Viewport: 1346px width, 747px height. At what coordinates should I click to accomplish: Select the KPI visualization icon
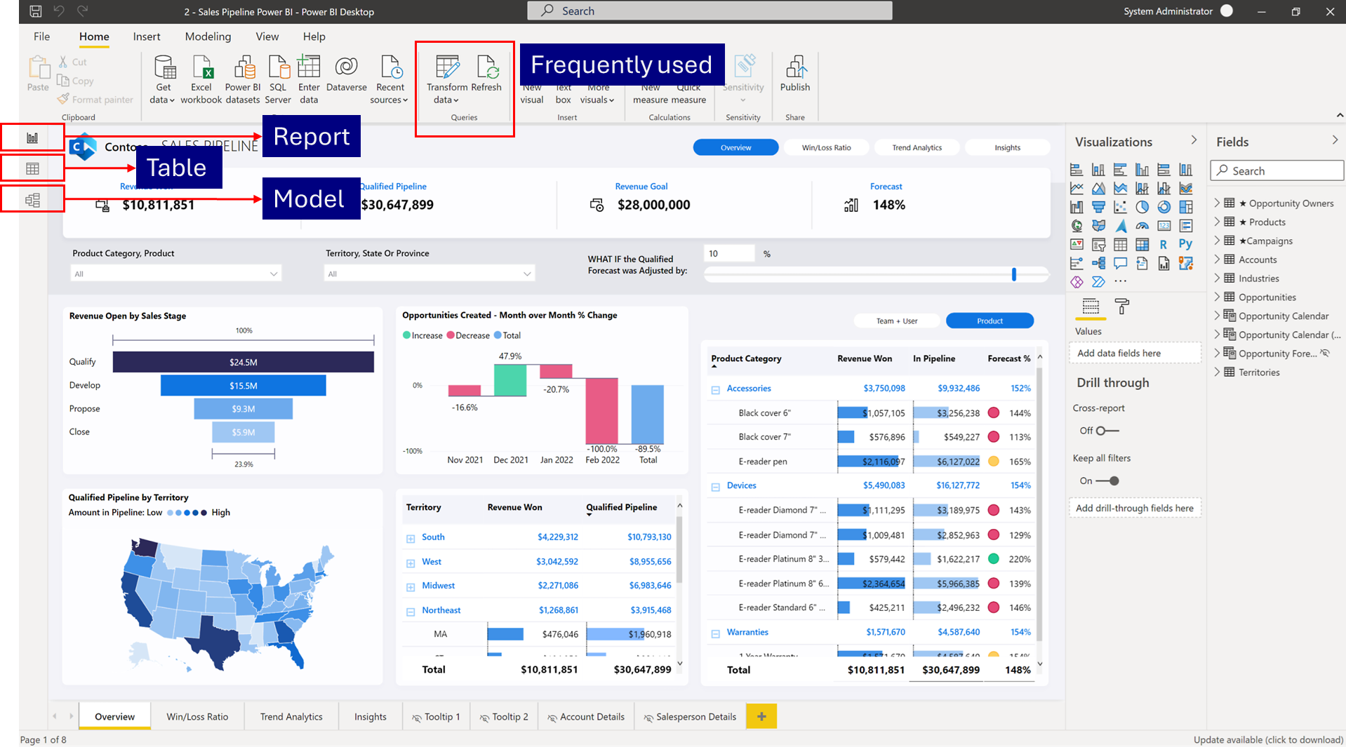(x=1077, y=245)
